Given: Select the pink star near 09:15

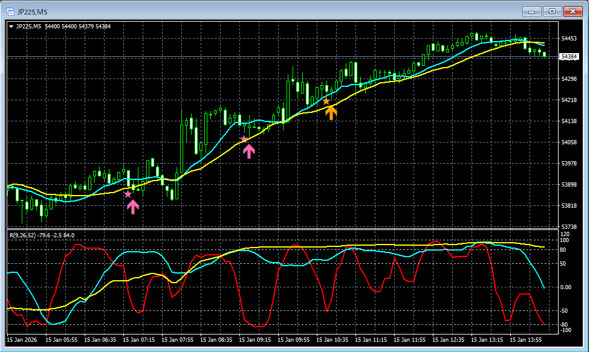Looking at the screenshot, I should click(x=244, y=139).
